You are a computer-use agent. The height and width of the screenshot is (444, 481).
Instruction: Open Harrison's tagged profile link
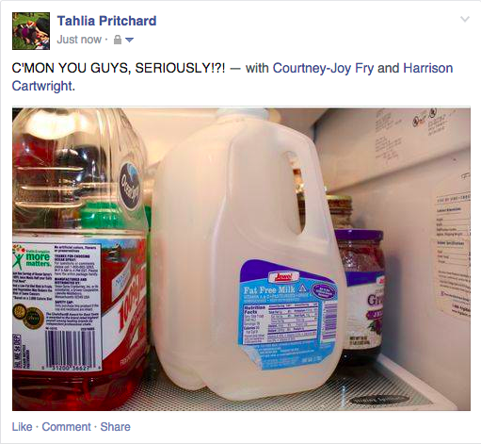(x=428, y=68)
